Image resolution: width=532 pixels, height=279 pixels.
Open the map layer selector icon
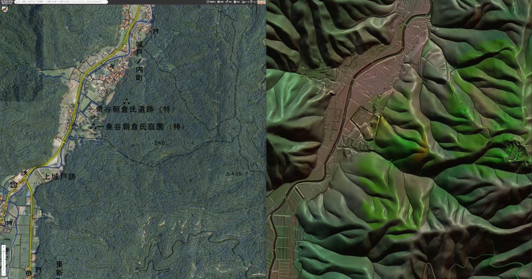pos(5,9)
